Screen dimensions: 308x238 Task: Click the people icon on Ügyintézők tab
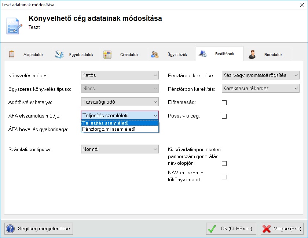coord(155,55)
